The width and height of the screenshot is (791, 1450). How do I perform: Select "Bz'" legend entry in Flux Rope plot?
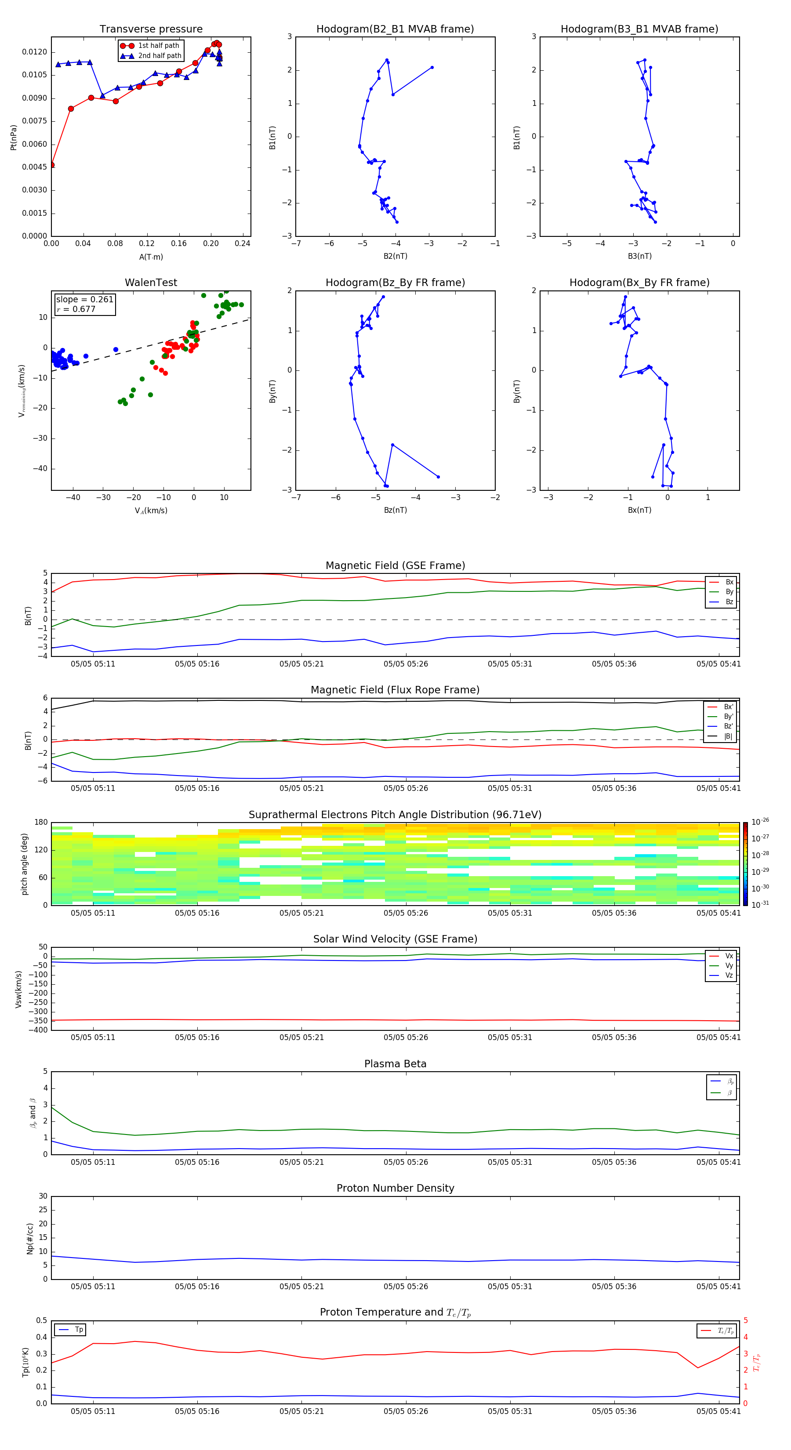pyautogui.click(x=721, y=726)
